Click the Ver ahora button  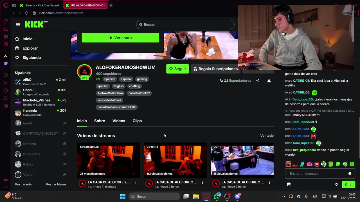pos(120,38)
